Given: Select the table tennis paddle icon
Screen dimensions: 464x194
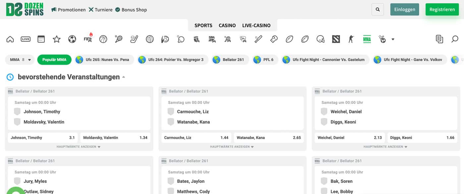Looking at the screenshot, I should (x=181, y=39).
